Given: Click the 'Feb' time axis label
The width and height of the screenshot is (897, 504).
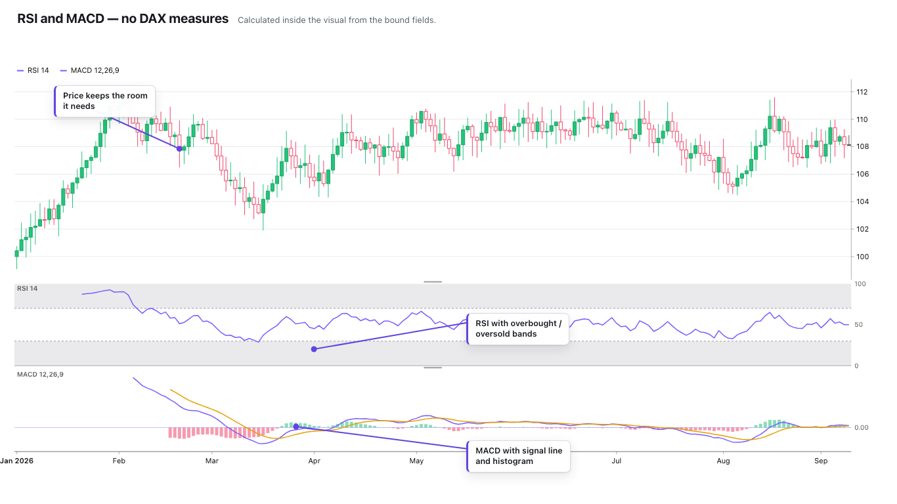Looking at the screenshot, I should (119, 461).
